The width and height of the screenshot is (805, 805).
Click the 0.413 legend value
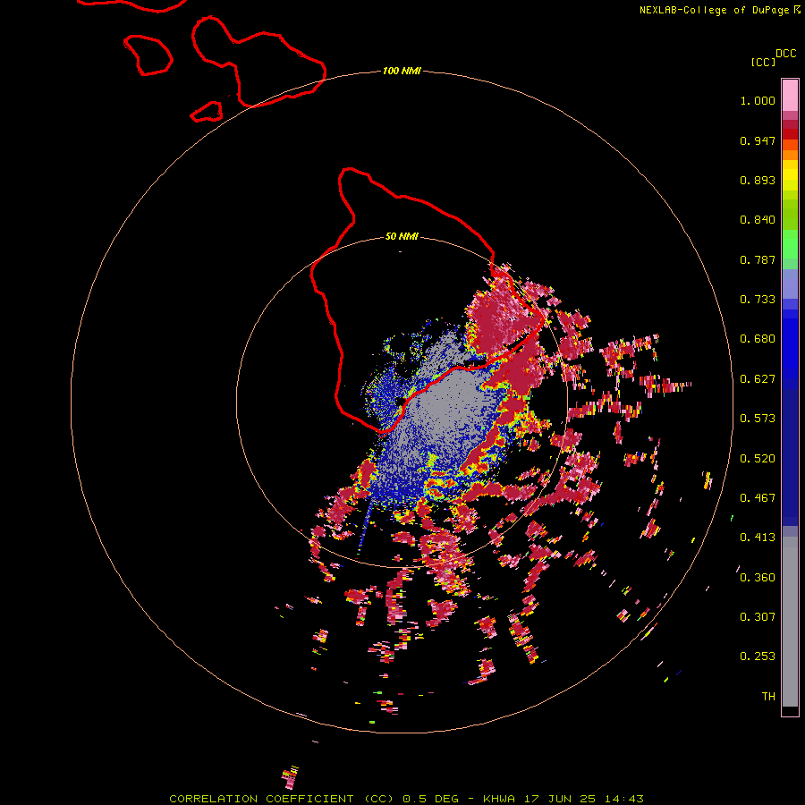pos(758,538)
